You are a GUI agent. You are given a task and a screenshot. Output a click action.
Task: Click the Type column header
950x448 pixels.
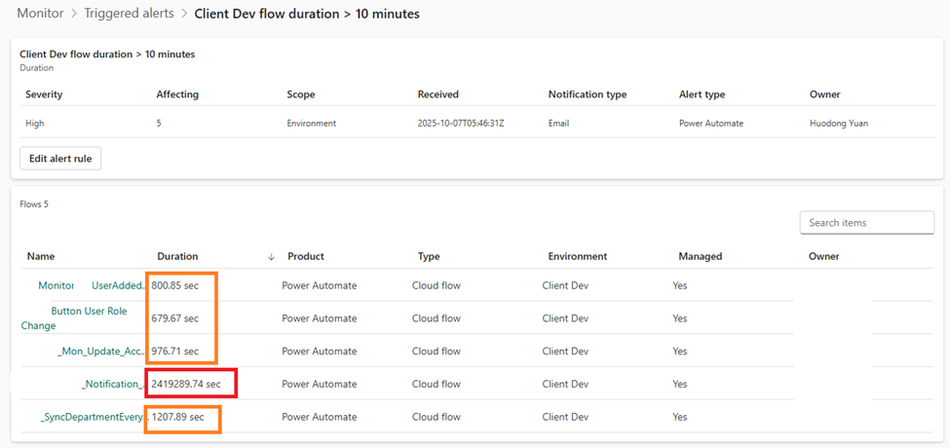(x=429, y=257)
